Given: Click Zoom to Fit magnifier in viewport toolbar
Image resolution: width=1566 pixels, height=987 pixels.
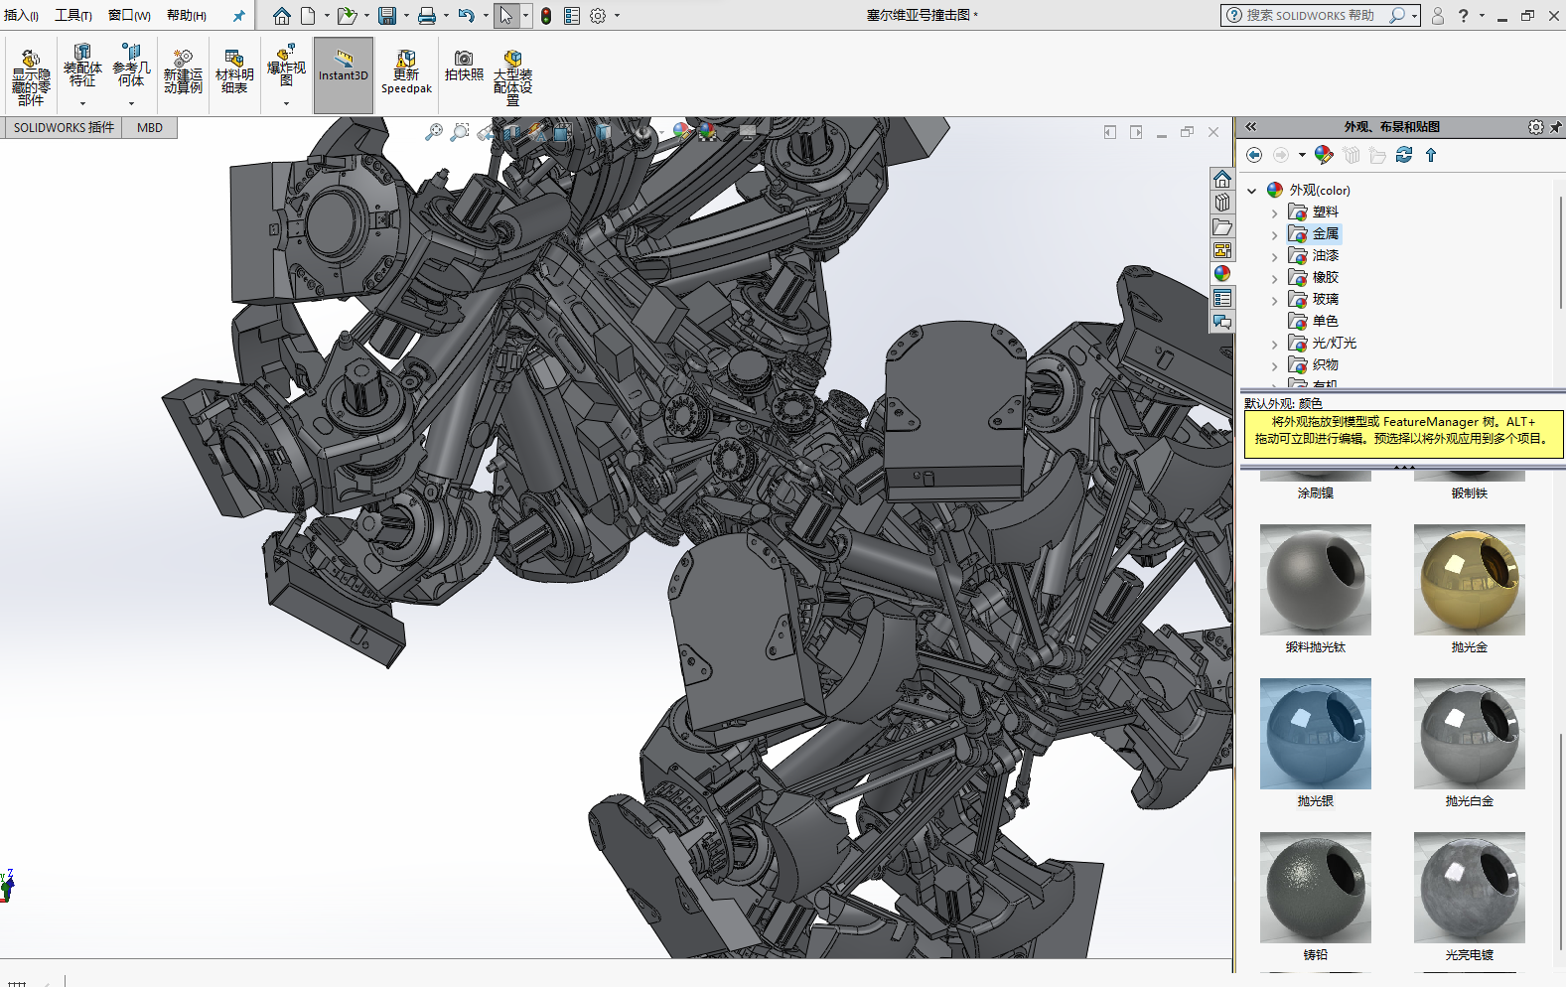Looking at the screenshot, I should (x=434, y=132).
